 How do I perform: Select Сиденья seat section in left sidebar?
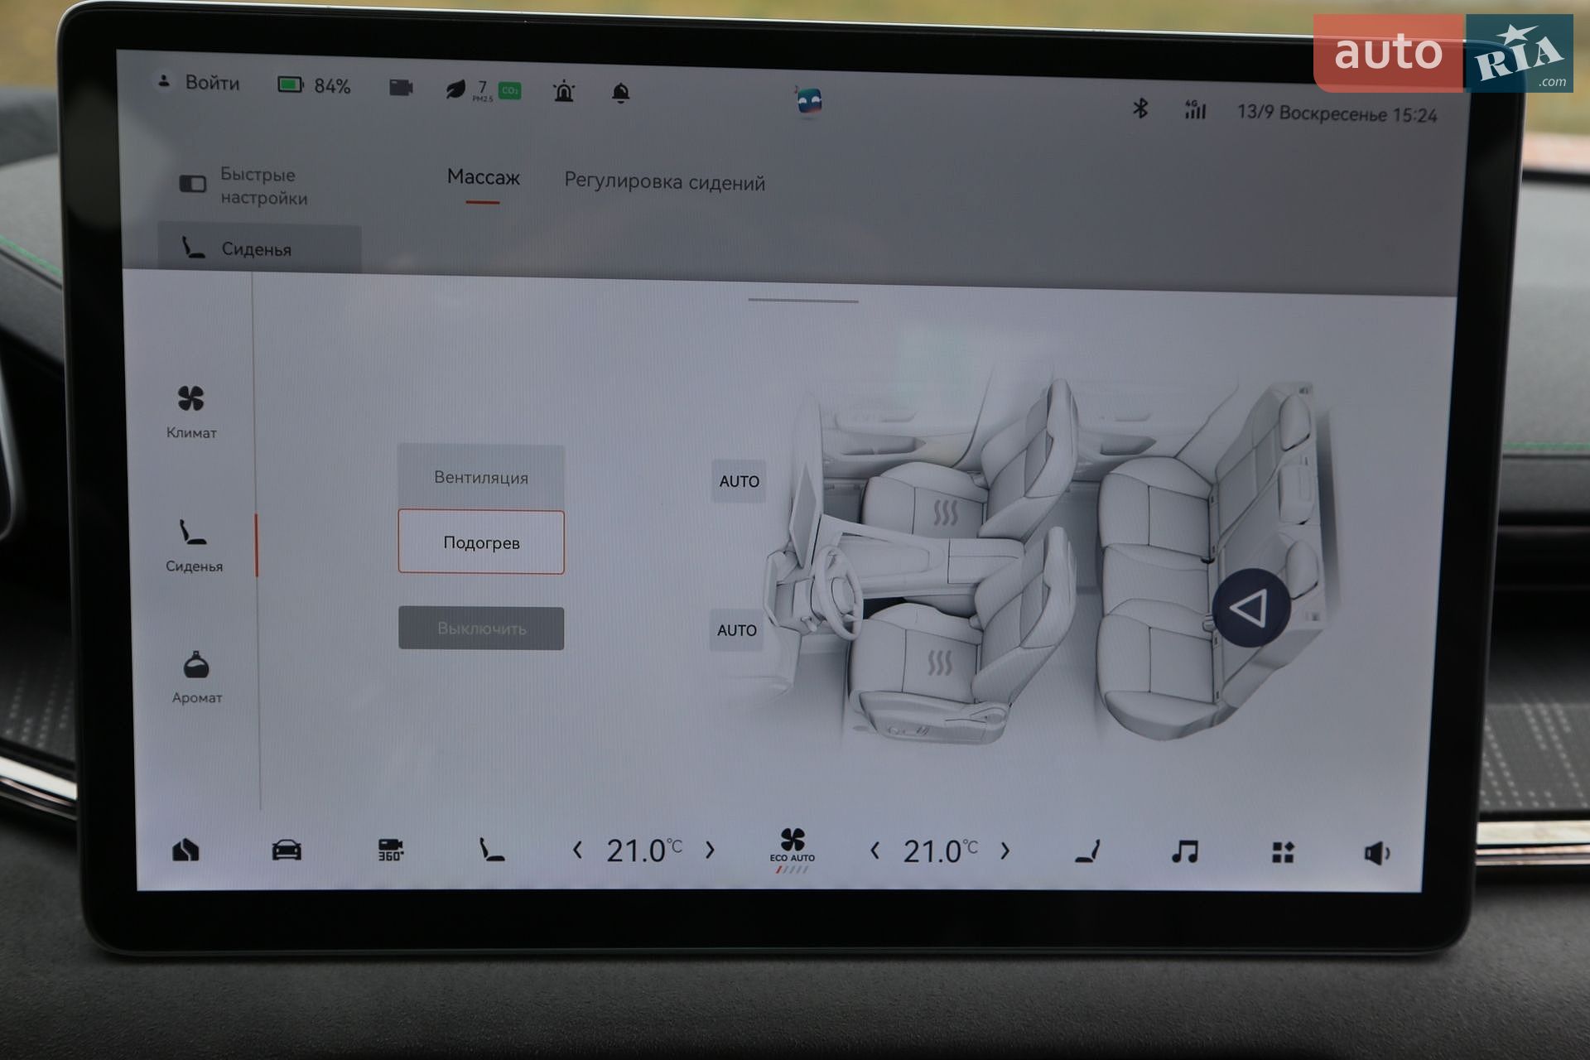point(194,546)
